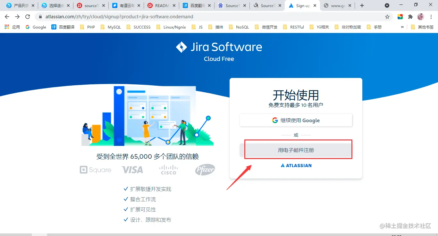The width and height of the screenshot is (438, 236).
Task: Switch to the 有道云笔 tab
Action: click(x=126, y=5)
